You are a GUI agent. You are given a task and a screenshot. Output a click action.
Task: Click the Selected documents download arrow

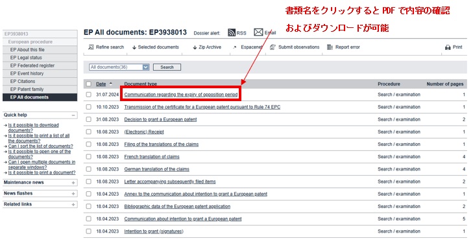[x=134, y=47]
